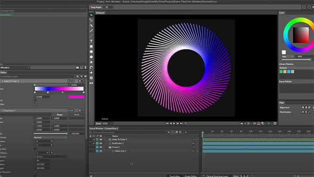Collapse the Group 1 layer
The image size is (314, 177).
[x=104, y=147]
